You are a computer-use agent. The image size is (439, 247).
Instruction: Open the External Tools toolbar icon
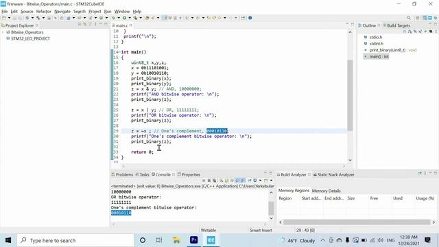(135, 18)
